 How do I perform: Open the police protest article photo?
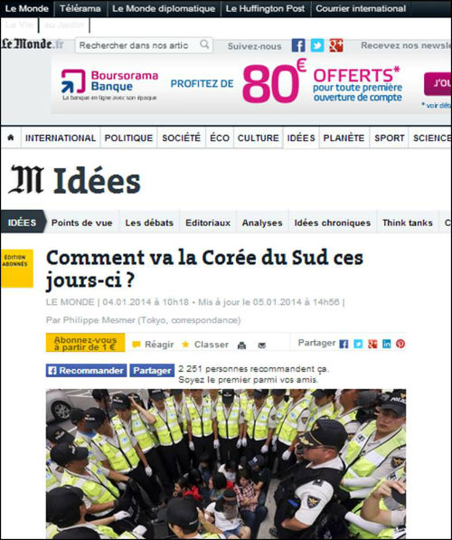coord(226,463)
